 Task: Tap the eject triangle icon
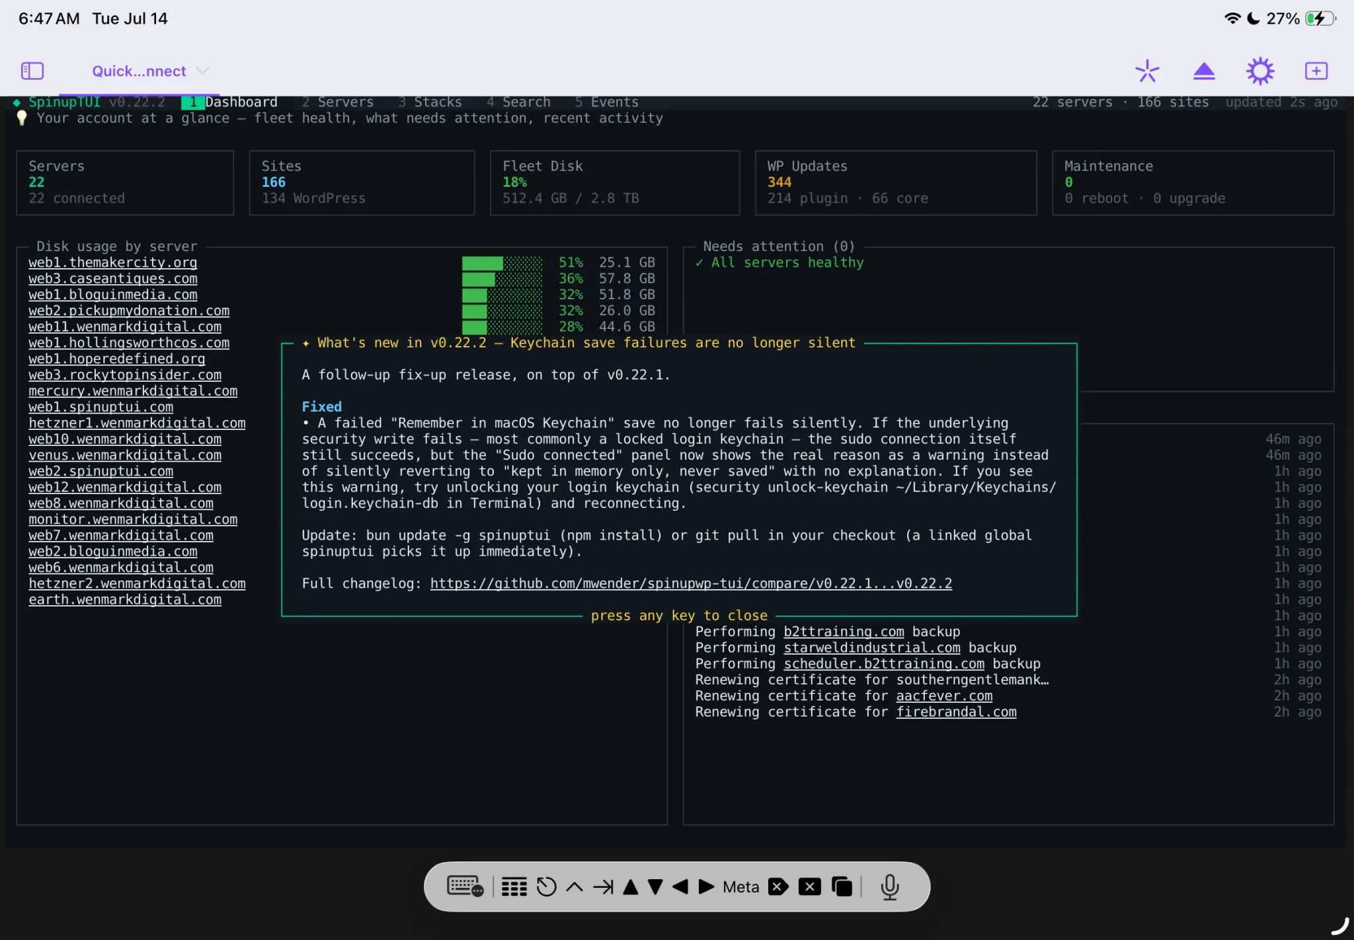(1204, 71)
